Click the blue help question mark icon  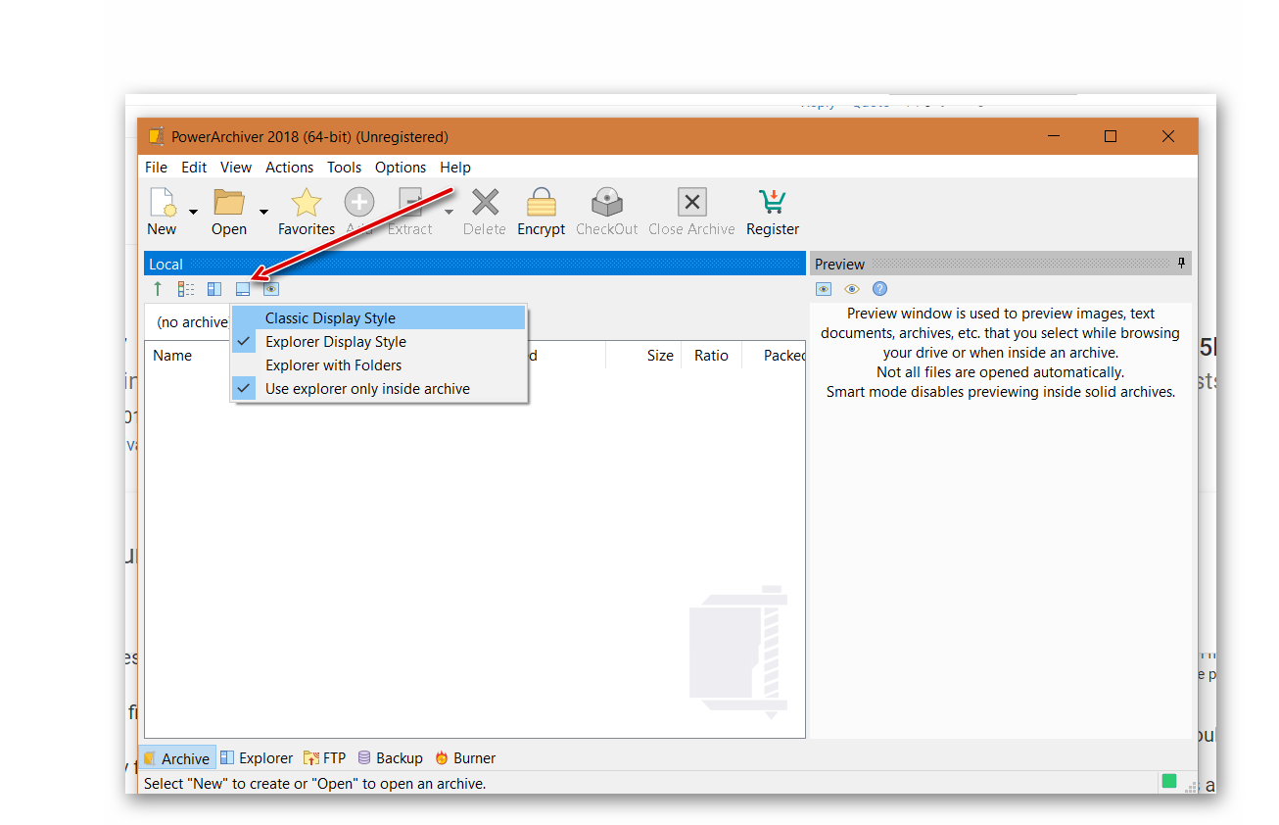[x=879, y=289]
